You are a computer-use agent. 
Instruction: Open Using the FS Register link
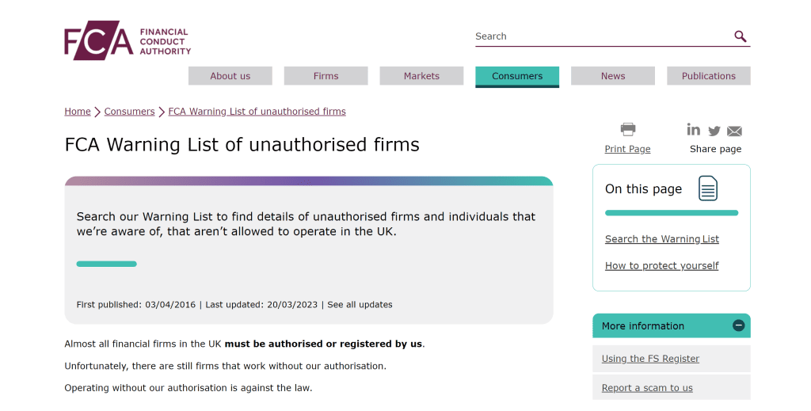650,359
